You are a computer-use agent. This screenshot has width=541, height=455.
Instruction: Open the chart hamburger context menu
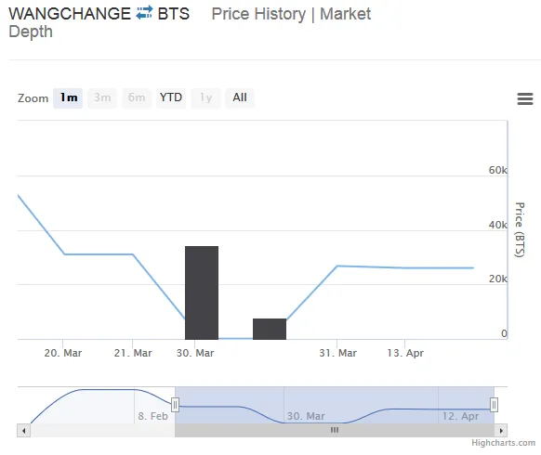click(525, 99)
